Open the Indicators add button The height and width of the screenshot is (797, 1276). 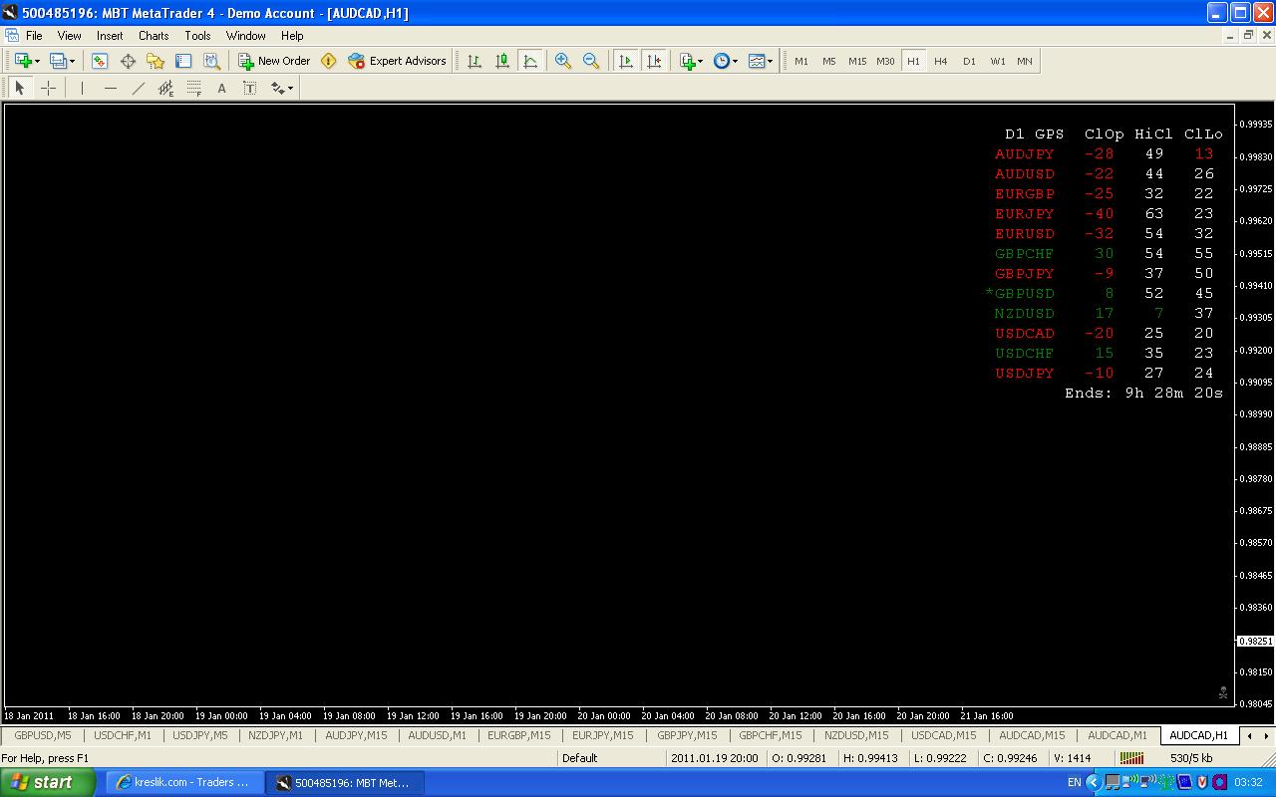687,61
